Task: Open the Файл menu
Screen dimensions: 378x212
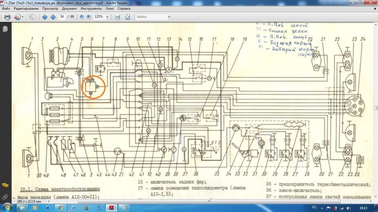Action: pyautogui.click(x=6, y=9)
